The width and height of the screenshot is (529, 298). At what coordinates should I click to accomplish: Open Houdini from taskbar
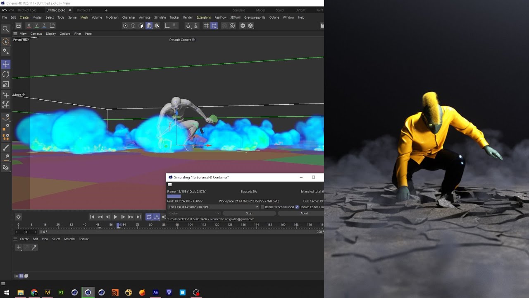click(x=115, y=293)
